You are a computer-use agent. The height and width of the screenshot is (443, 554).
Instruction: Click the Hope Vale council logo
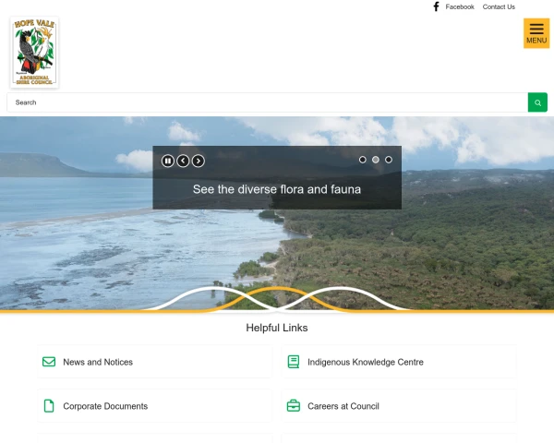(x=35, y=52)
